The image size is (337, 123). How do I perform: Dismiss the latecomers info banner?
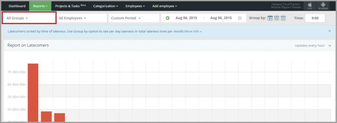click(329, 31)
